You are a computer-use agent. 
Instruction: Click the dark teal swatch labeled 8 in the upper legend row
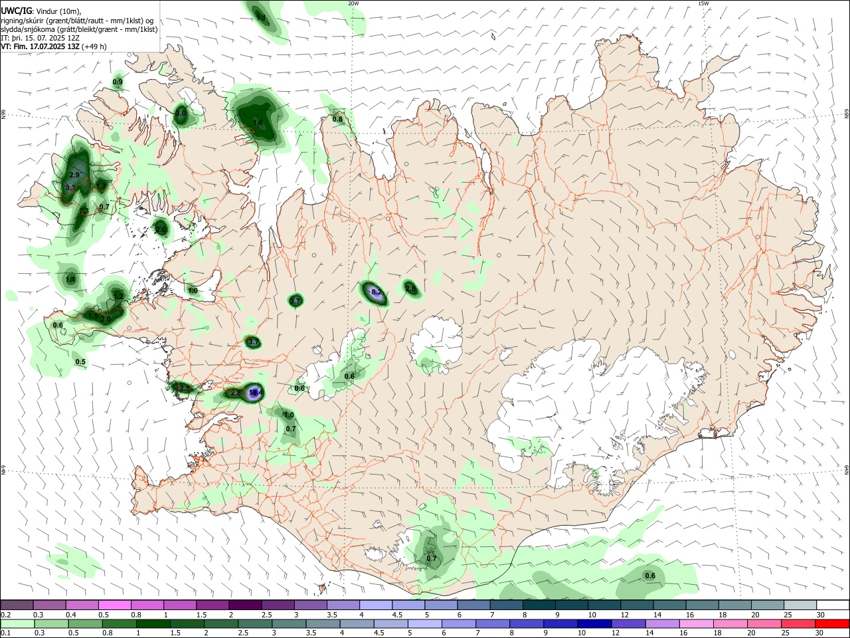point(540,605)
